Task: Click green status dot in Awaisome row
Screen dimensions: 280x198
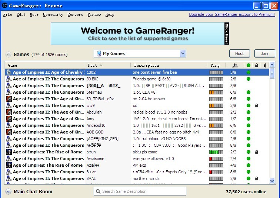Action: [x=249, y=159]
